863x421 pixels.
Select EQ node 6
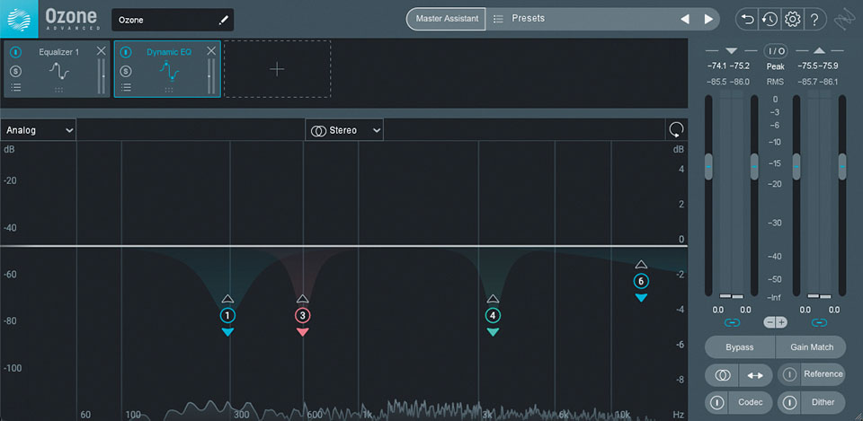click(641, 281)
